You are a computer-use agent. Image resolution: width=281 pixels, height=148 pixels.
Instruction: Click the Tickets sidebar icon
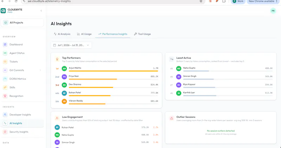click(x=5, y=62)
